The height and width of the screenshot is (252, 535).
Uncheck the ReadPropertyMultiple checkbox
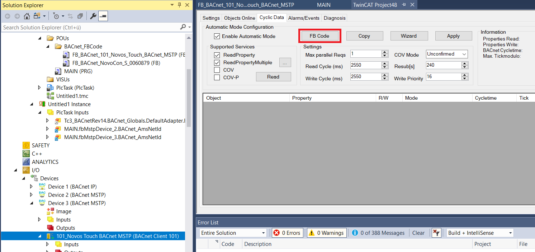(217, 62)
